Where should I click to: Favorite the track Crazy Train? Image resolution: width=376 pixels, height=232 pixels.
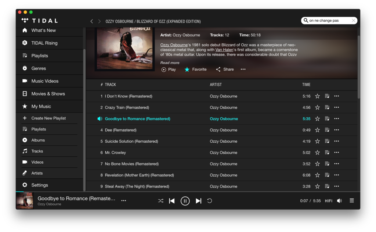click(x=317, y=108)
